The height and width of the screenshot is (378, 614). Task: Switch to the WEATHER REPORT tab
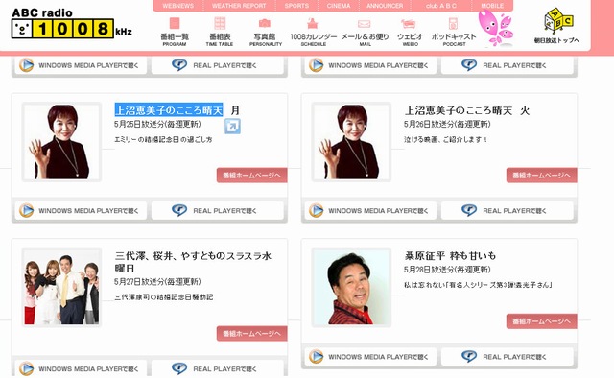click(239, 6)
